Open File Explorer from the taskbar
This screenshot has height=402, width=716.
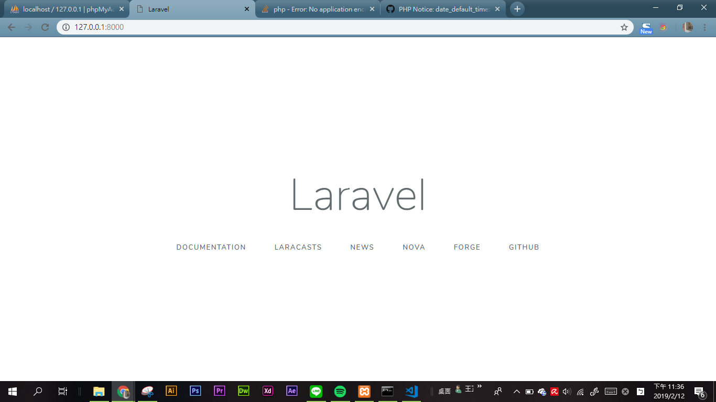(x=99, y=392)
